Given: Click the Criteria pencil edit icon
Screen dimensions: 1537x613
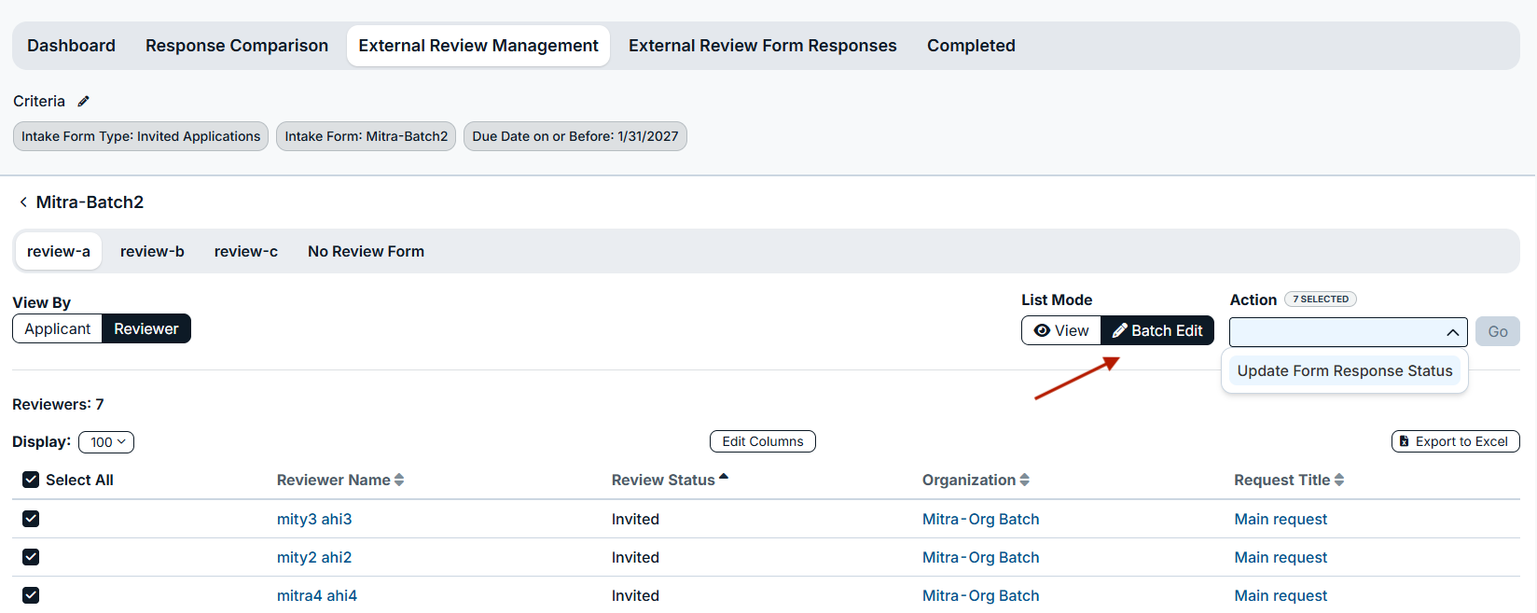Looking at the screenshot, I should (83, 101).
